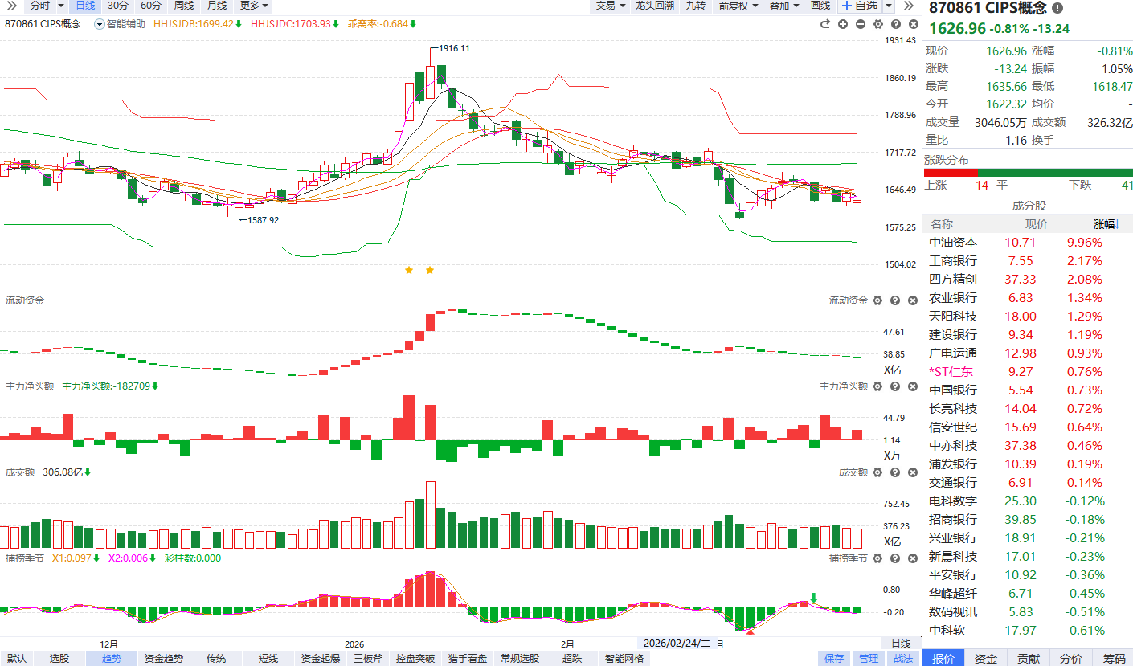Viewport: 1133px width, 666px height.
Task: Click info icon beside CIPS概念 title
Action: tap(1057, 8)
